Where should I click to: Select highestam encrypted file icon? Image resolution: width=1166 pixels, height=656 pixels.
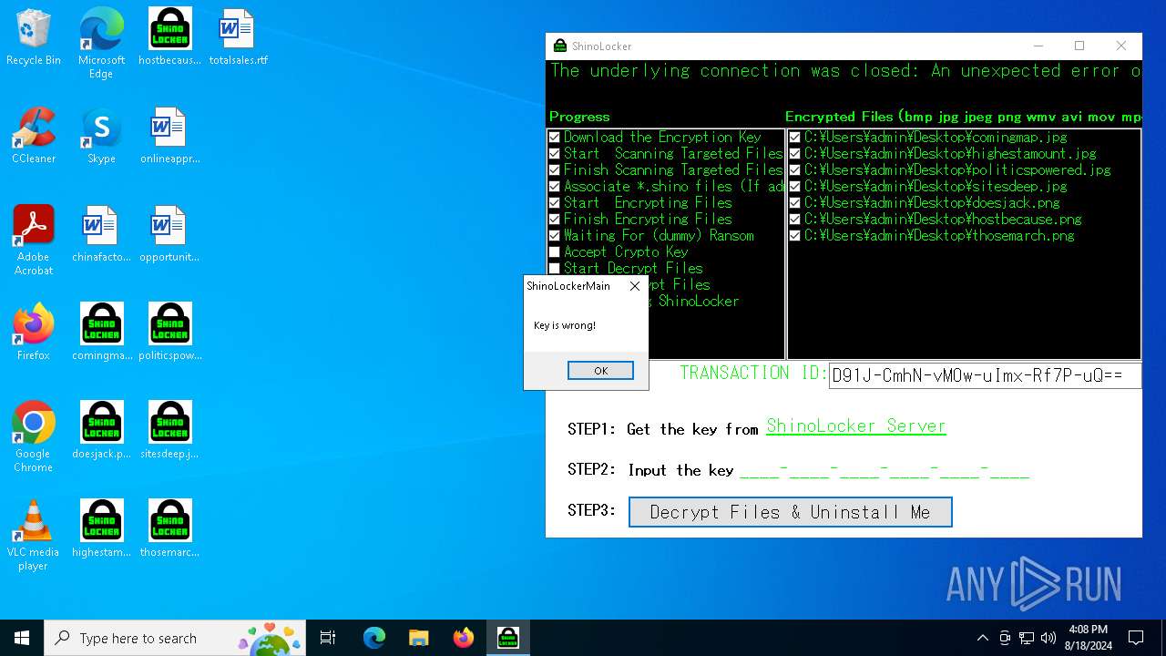pyautogui.click(x=101, y=529)
